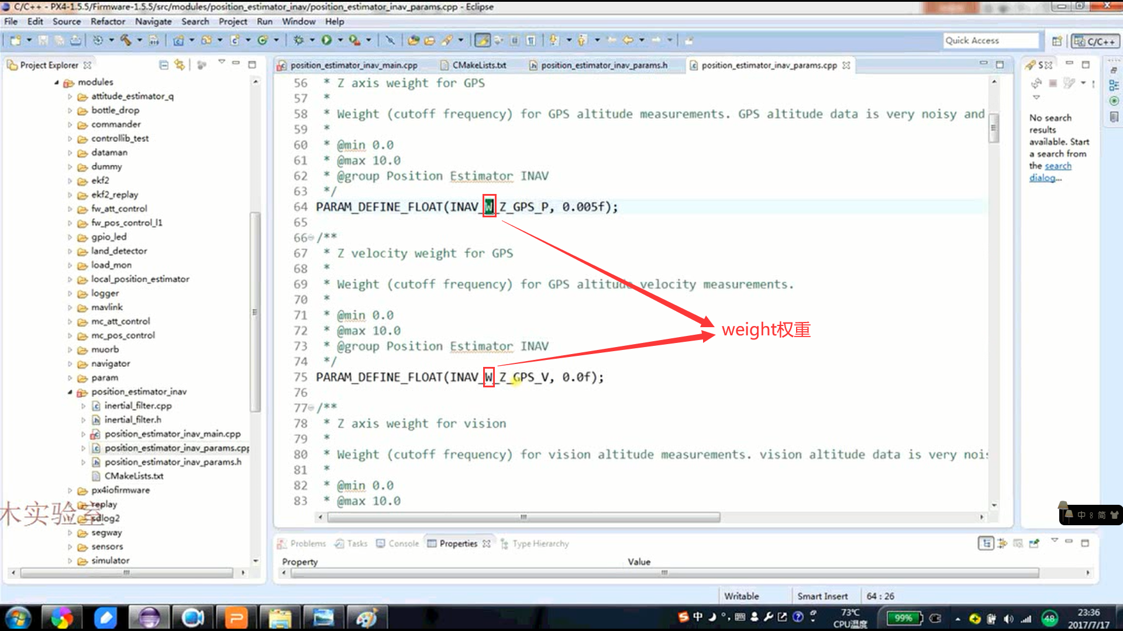Open the Navigate menu
Screen dimensions: 1123x631
153,21
